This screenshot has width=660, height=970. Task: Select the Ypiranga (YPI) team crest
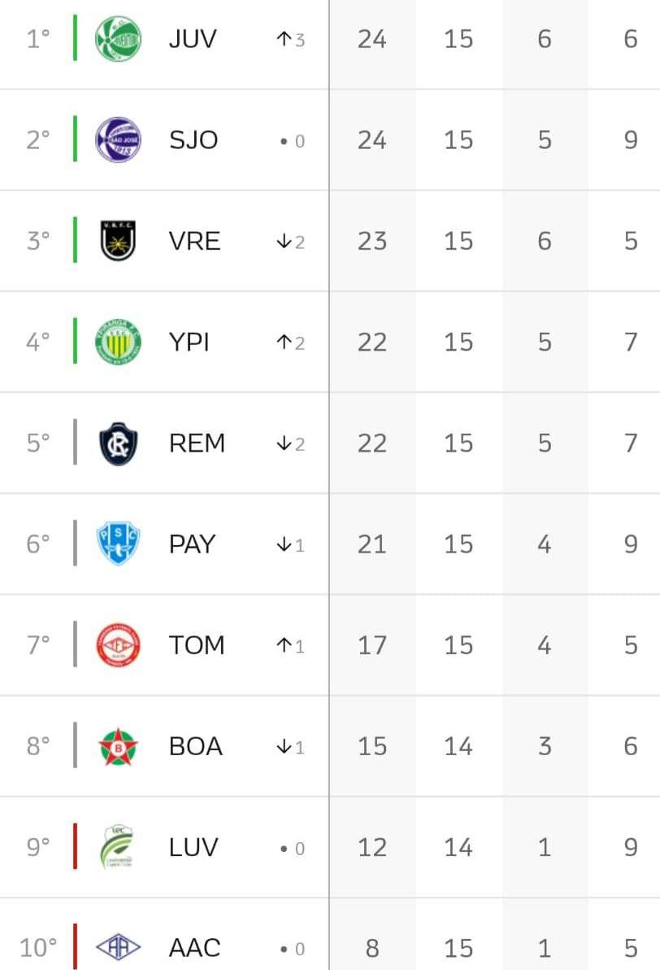tap(118, 342)
